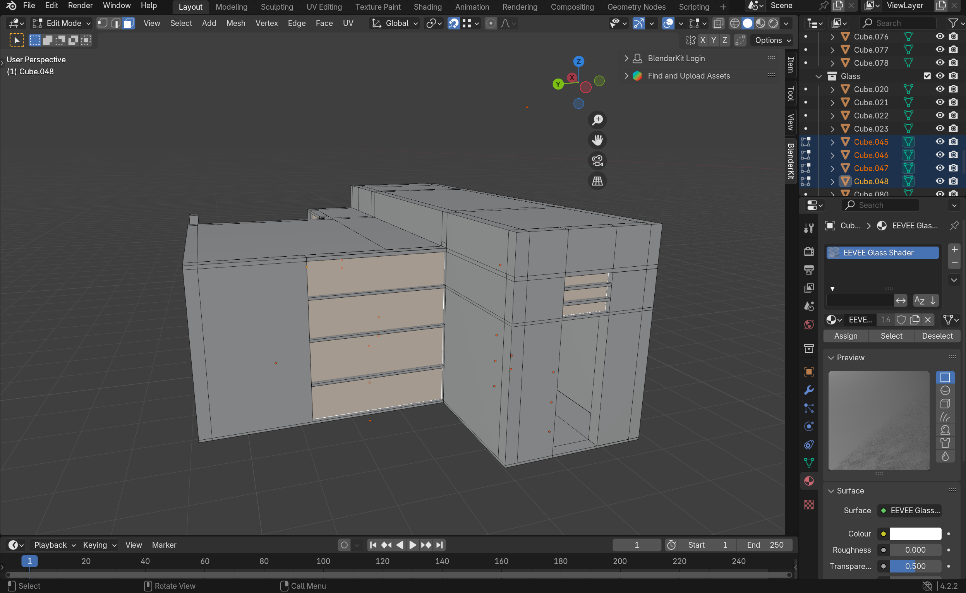Screen dimensions: 966x593
Task: Click the pan view hand icon
Action: pos(597,140)
